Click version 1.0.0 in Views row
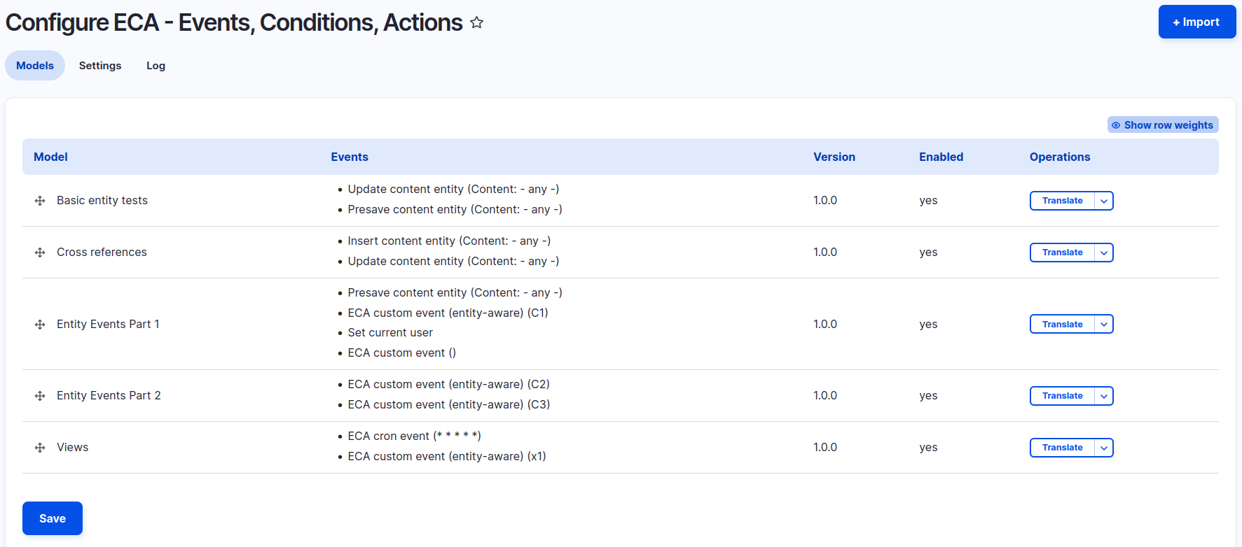 825,448
